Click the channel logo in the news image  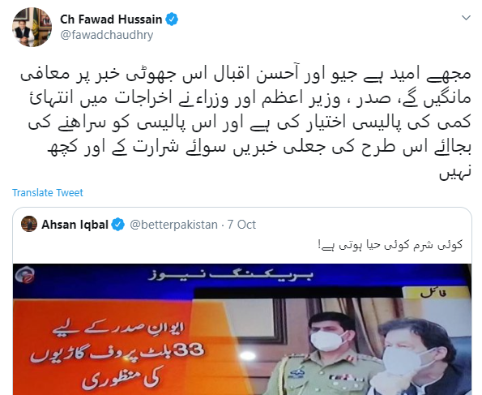point(25,274)
